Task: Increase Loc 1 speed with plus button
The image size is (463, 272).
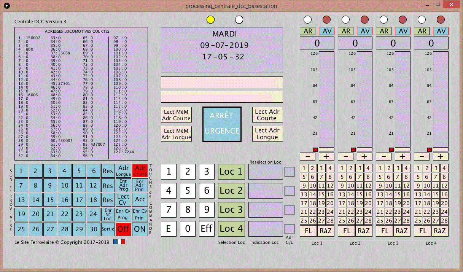Action: [x=326, y=156]
